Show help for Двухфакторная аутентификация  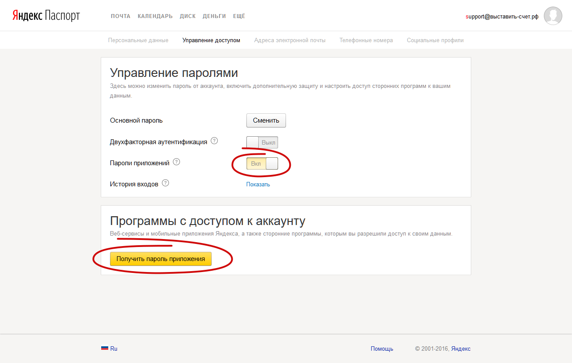[214, 141]
